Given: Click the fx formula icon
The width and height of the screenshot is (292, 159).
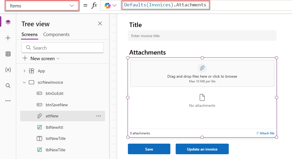Looking at the screenshot, I should (94, 5).
